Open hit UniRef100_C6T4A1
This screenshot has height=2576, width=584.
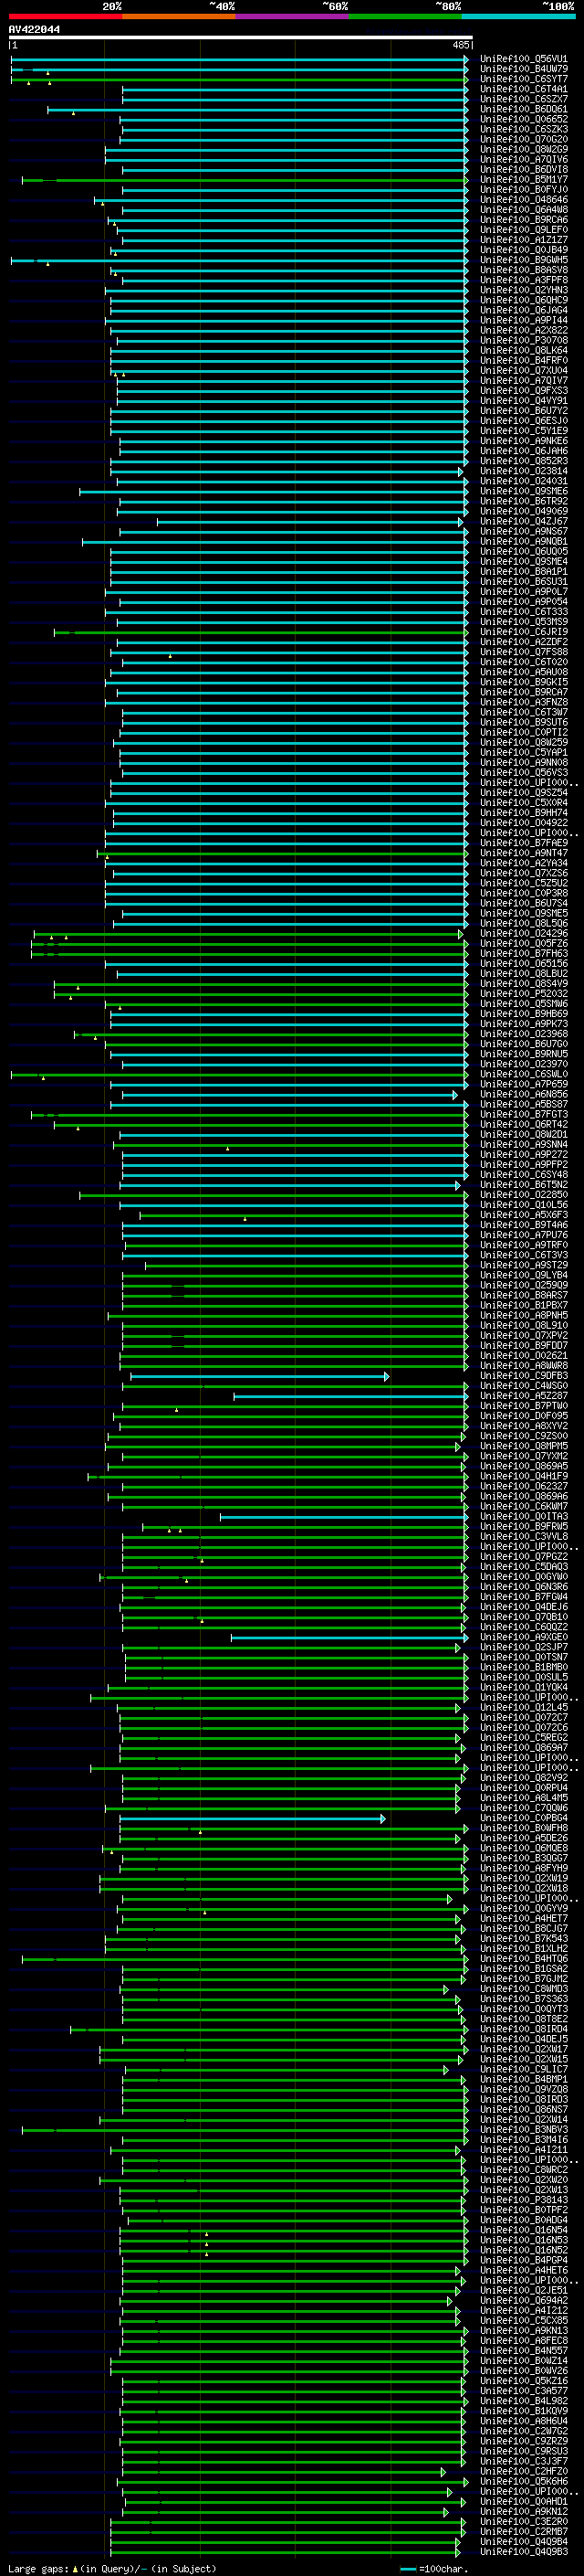[524, 89]
